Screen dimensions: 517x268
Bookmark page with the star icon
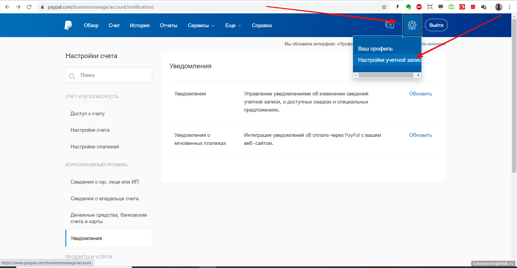[384, 7]
